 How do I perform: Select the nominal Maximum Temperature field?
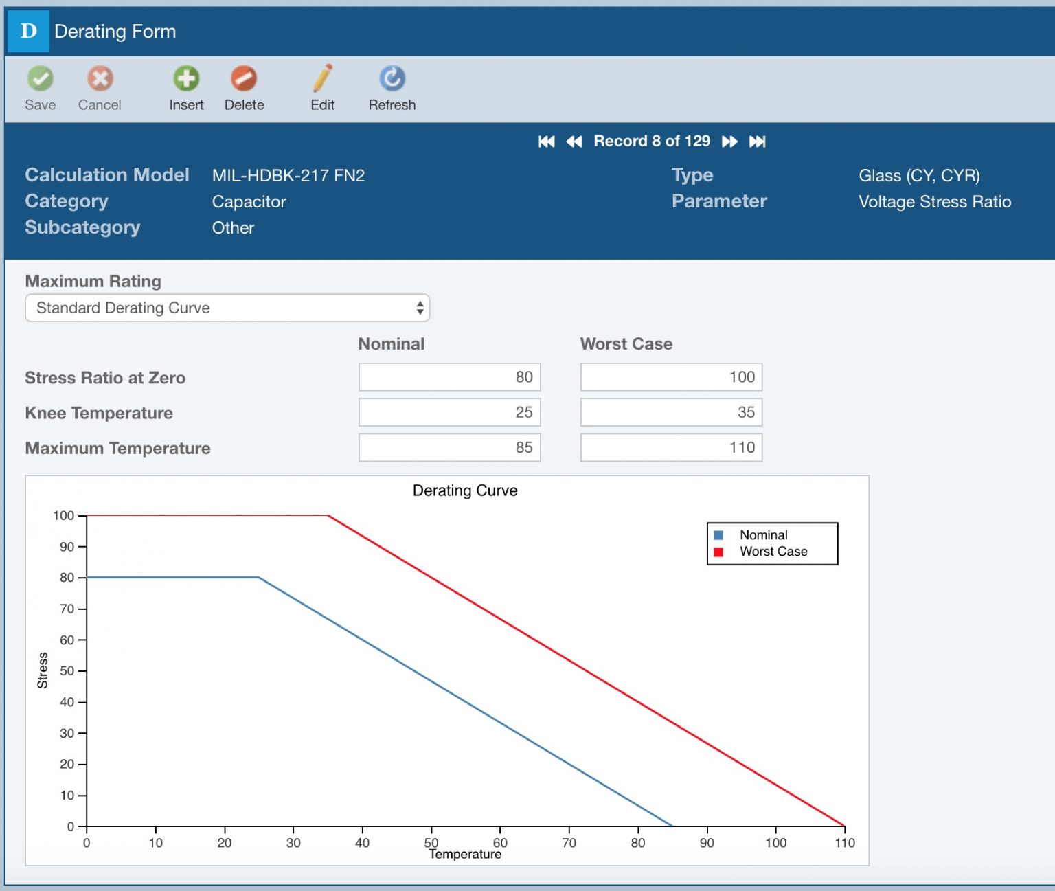pos(449,447)
